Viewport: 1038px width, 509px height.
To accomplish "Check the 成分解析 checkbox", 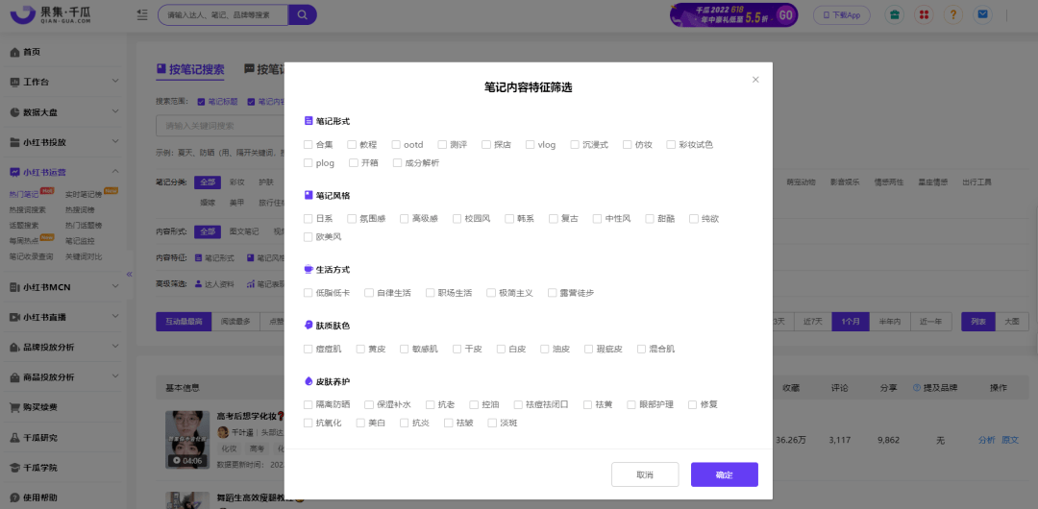I will pos(397,163).
